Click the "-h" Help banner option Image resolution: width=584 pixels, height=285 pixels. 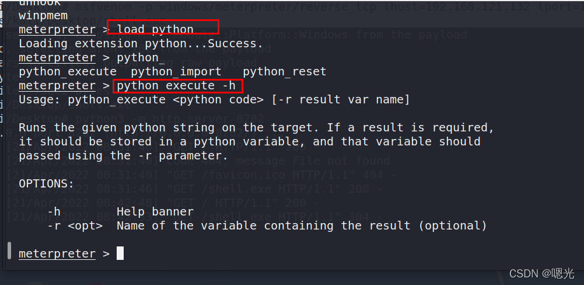coord(54,211)
